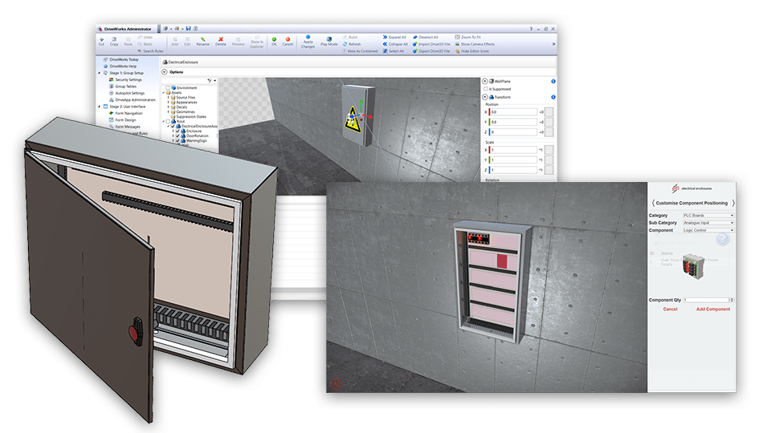Click the Position X input field
This screenshot has height=433, width=771.
coord(512,112)
